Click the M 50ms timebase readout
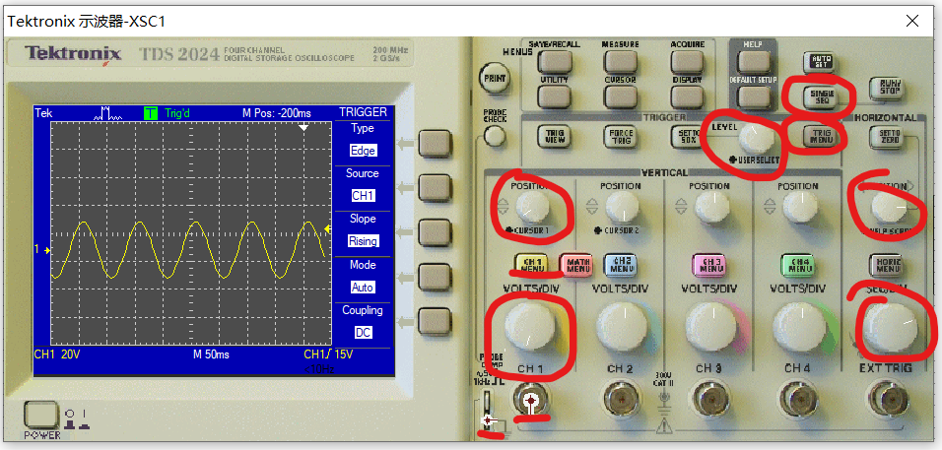 point(211,354)
